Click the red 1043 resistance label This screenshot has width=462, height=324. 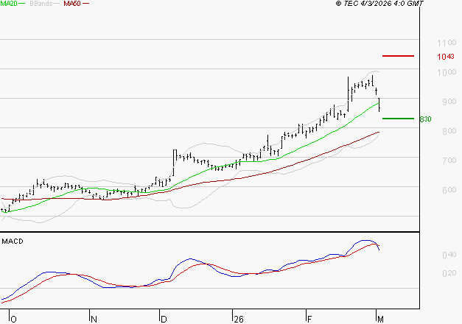coord(446,57)
